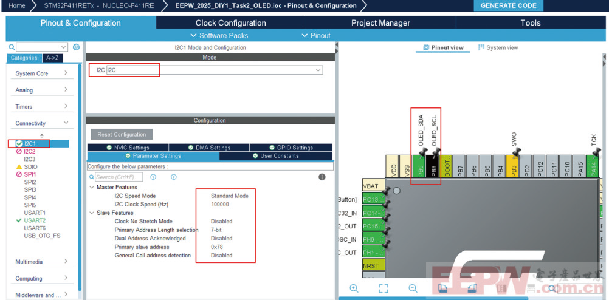Click the SDIO warning triangle icon
The width and height of the screenshot is (609, 300).
click(19, 166)
